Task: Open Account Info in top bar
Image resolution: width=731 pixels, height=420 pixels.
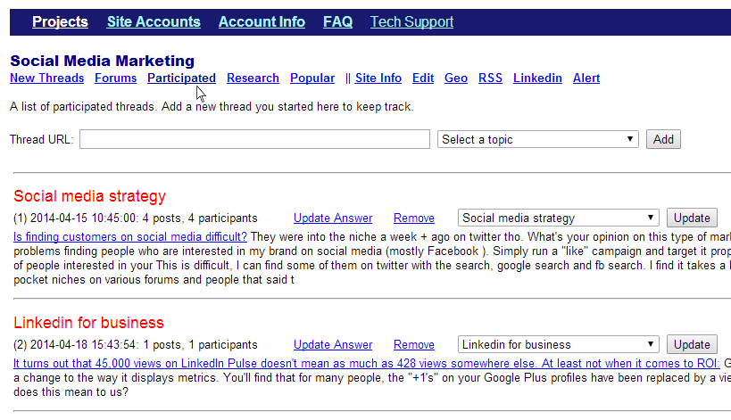Action: [x=262, y=22]
